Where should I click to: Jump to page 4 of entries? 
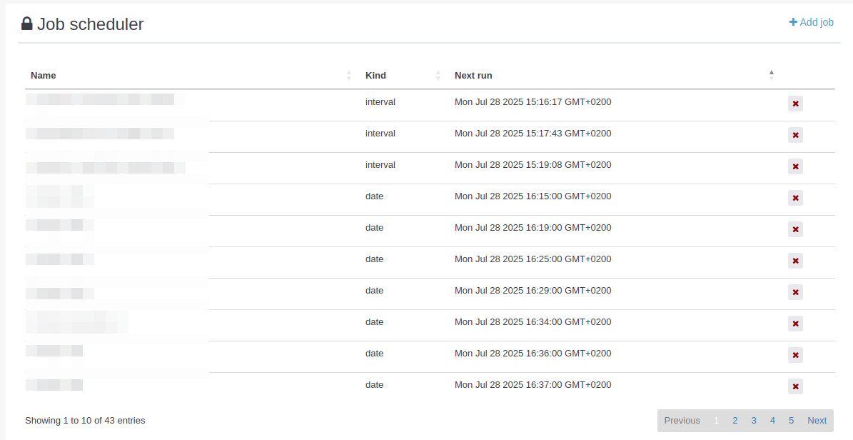[772, 420]
